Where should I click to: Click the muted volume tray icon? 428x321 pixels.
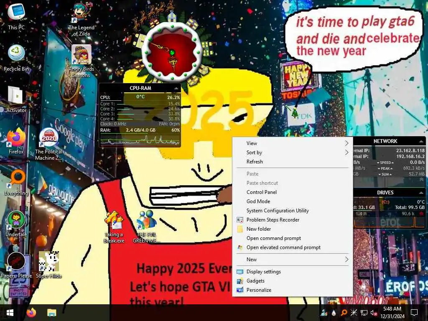point(374,313)
